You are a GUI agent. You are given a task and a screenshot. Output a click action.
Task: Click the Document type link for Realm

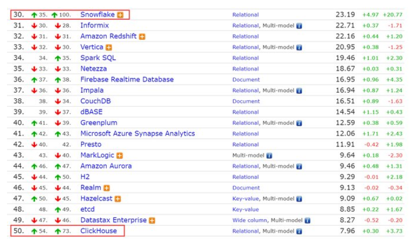tap(246, 188)
